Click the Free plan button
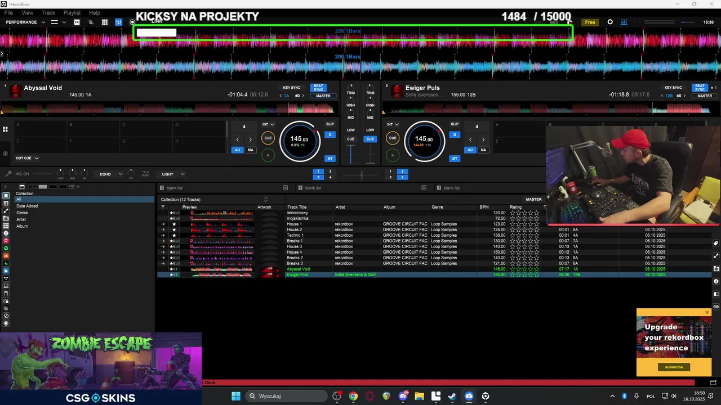721x405 pixels. tap(590, 22)
